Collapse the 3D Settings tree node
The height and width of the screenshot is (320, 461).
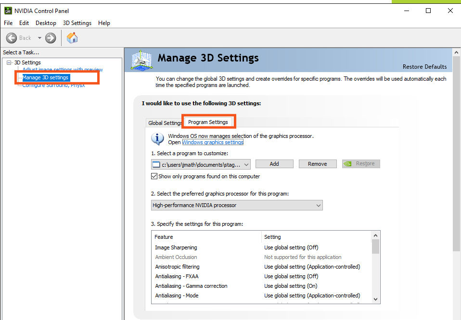click(9, 62)
